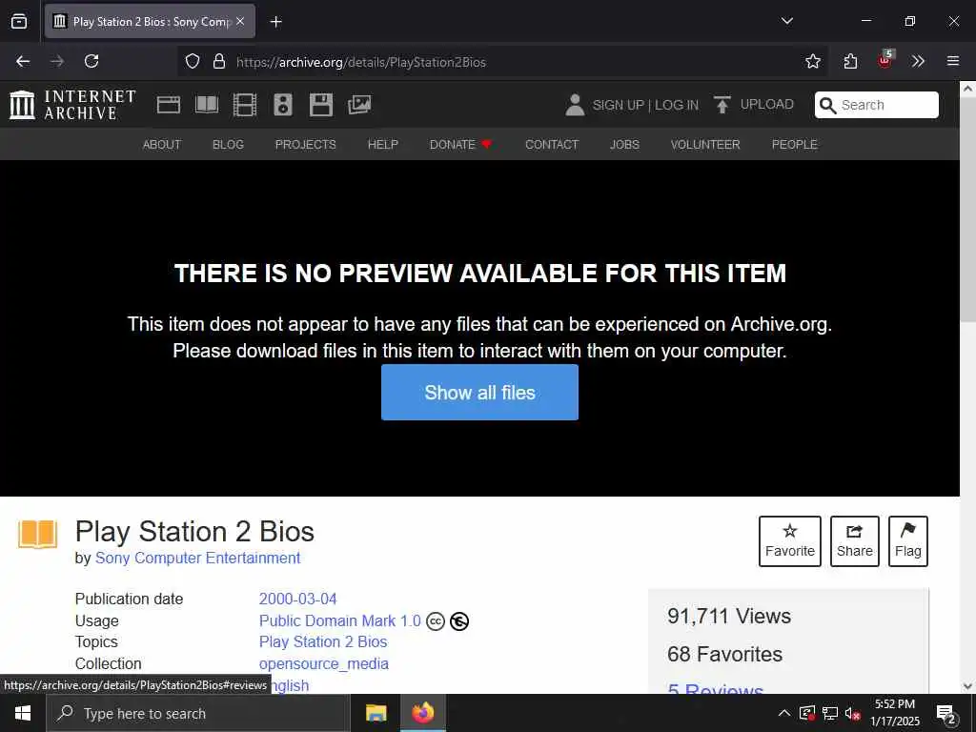
Task: Show more toolbar tools overflow chevron
Action: (x=918, y=61)
